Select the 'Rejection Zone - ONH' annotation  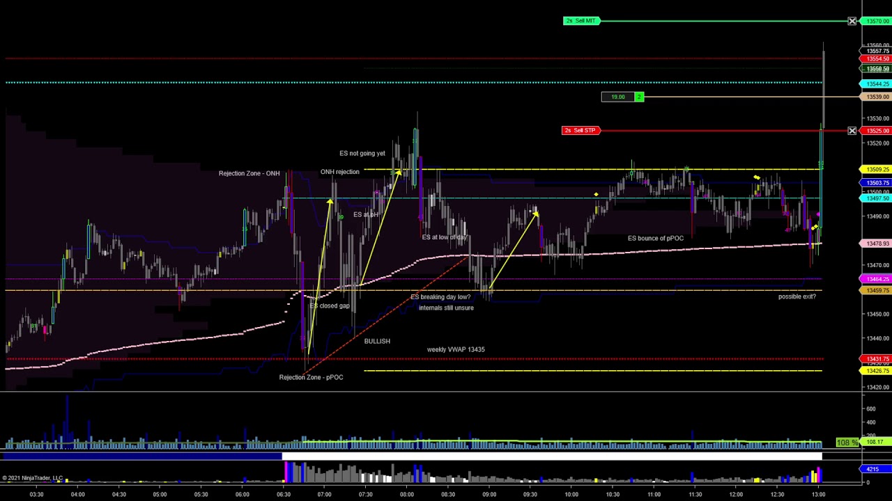[249, 173]
